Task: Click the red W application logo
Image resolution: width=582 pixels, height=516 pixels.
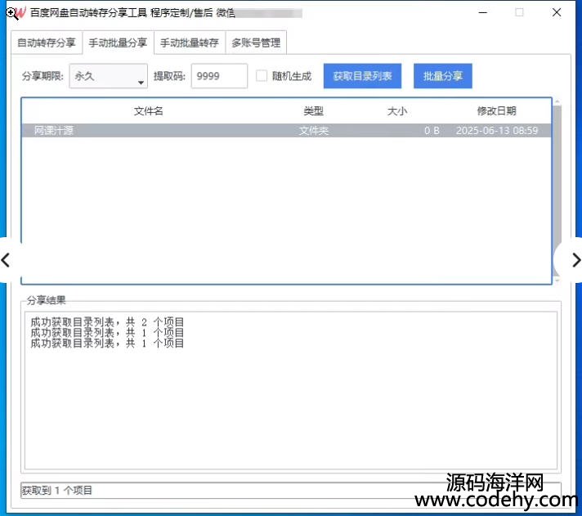Action: pyautogui.click(x=20, y=13)
